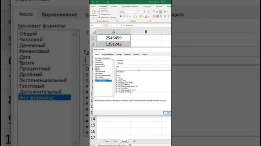Image resolution: width=261 pixels, height=146 pixels.
Task: Select Format Painter (Формат по образцу)
Action: [x=107, y=18]
